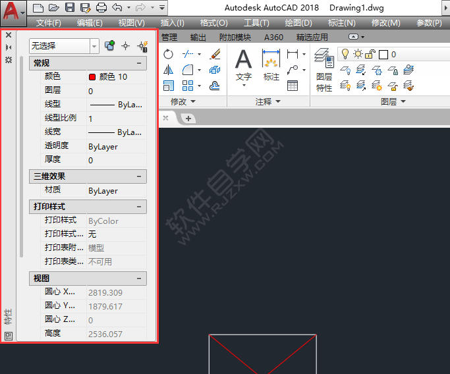Open the 视图(V) menu
This screenshot has height=374, width=450.
[x=131, y=23]
